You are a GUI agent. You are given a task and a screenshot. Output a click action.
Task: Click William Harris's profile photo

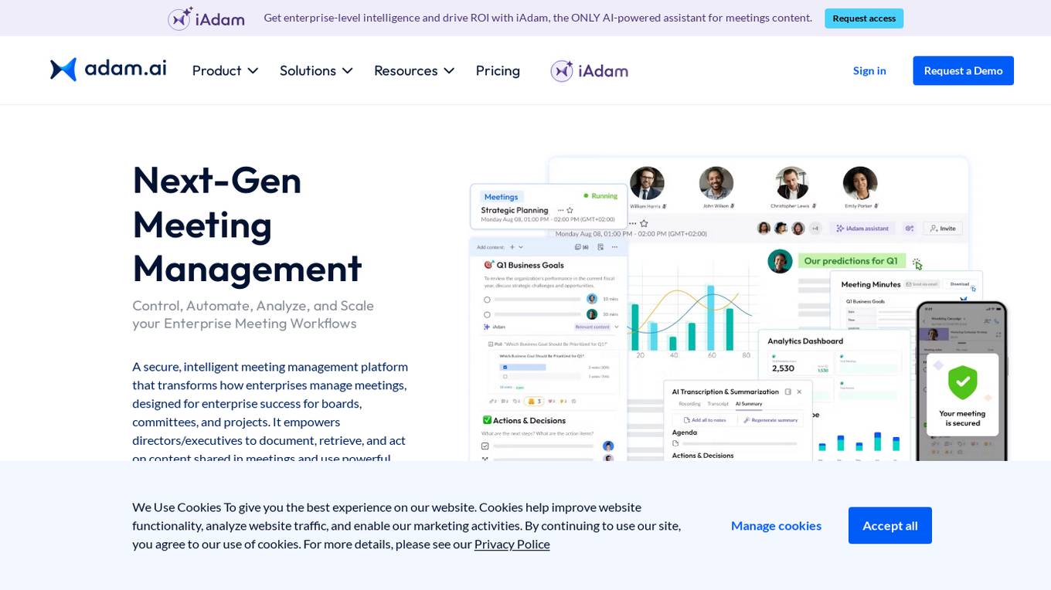click(647, 183)
